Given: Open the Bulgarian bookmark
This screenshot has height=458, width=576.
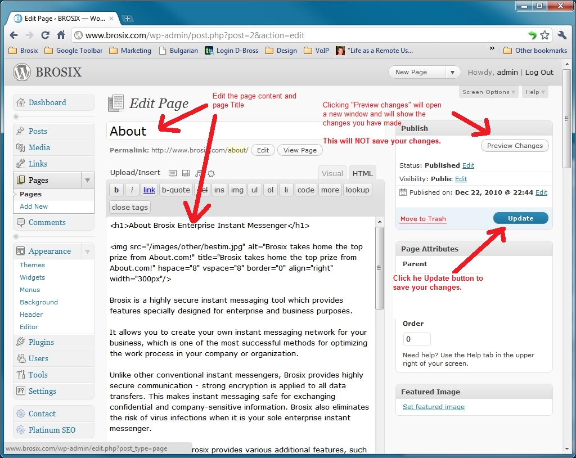Looking at the screenshot, I should (x=178, y=51).
